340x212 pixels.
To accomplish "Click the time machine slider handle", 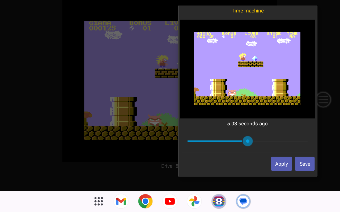I will [x=248, y=141].
